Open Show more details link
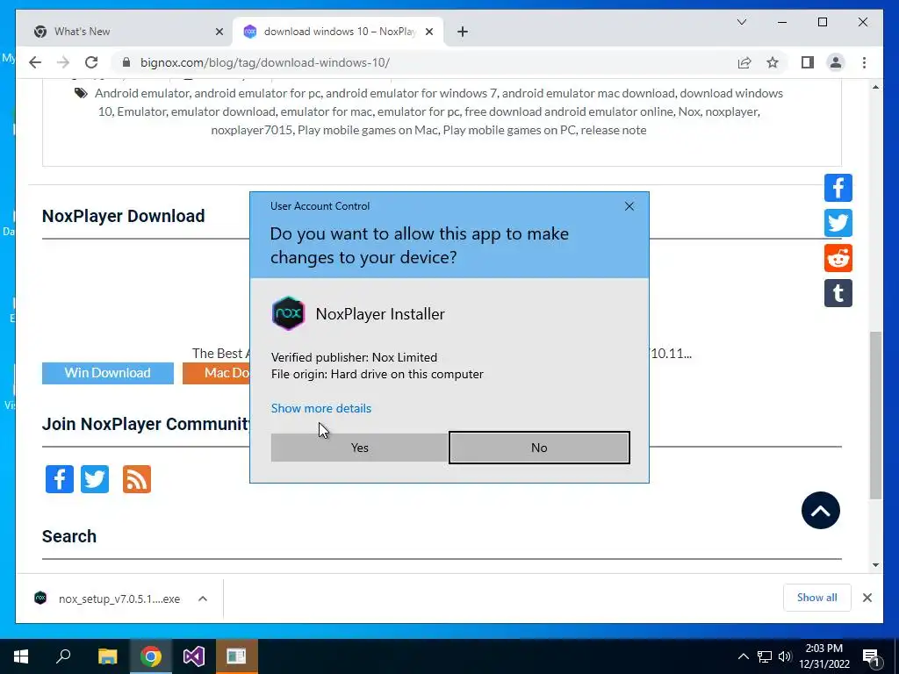The height and width of the screenshot is (674, 899). [321, 408]
